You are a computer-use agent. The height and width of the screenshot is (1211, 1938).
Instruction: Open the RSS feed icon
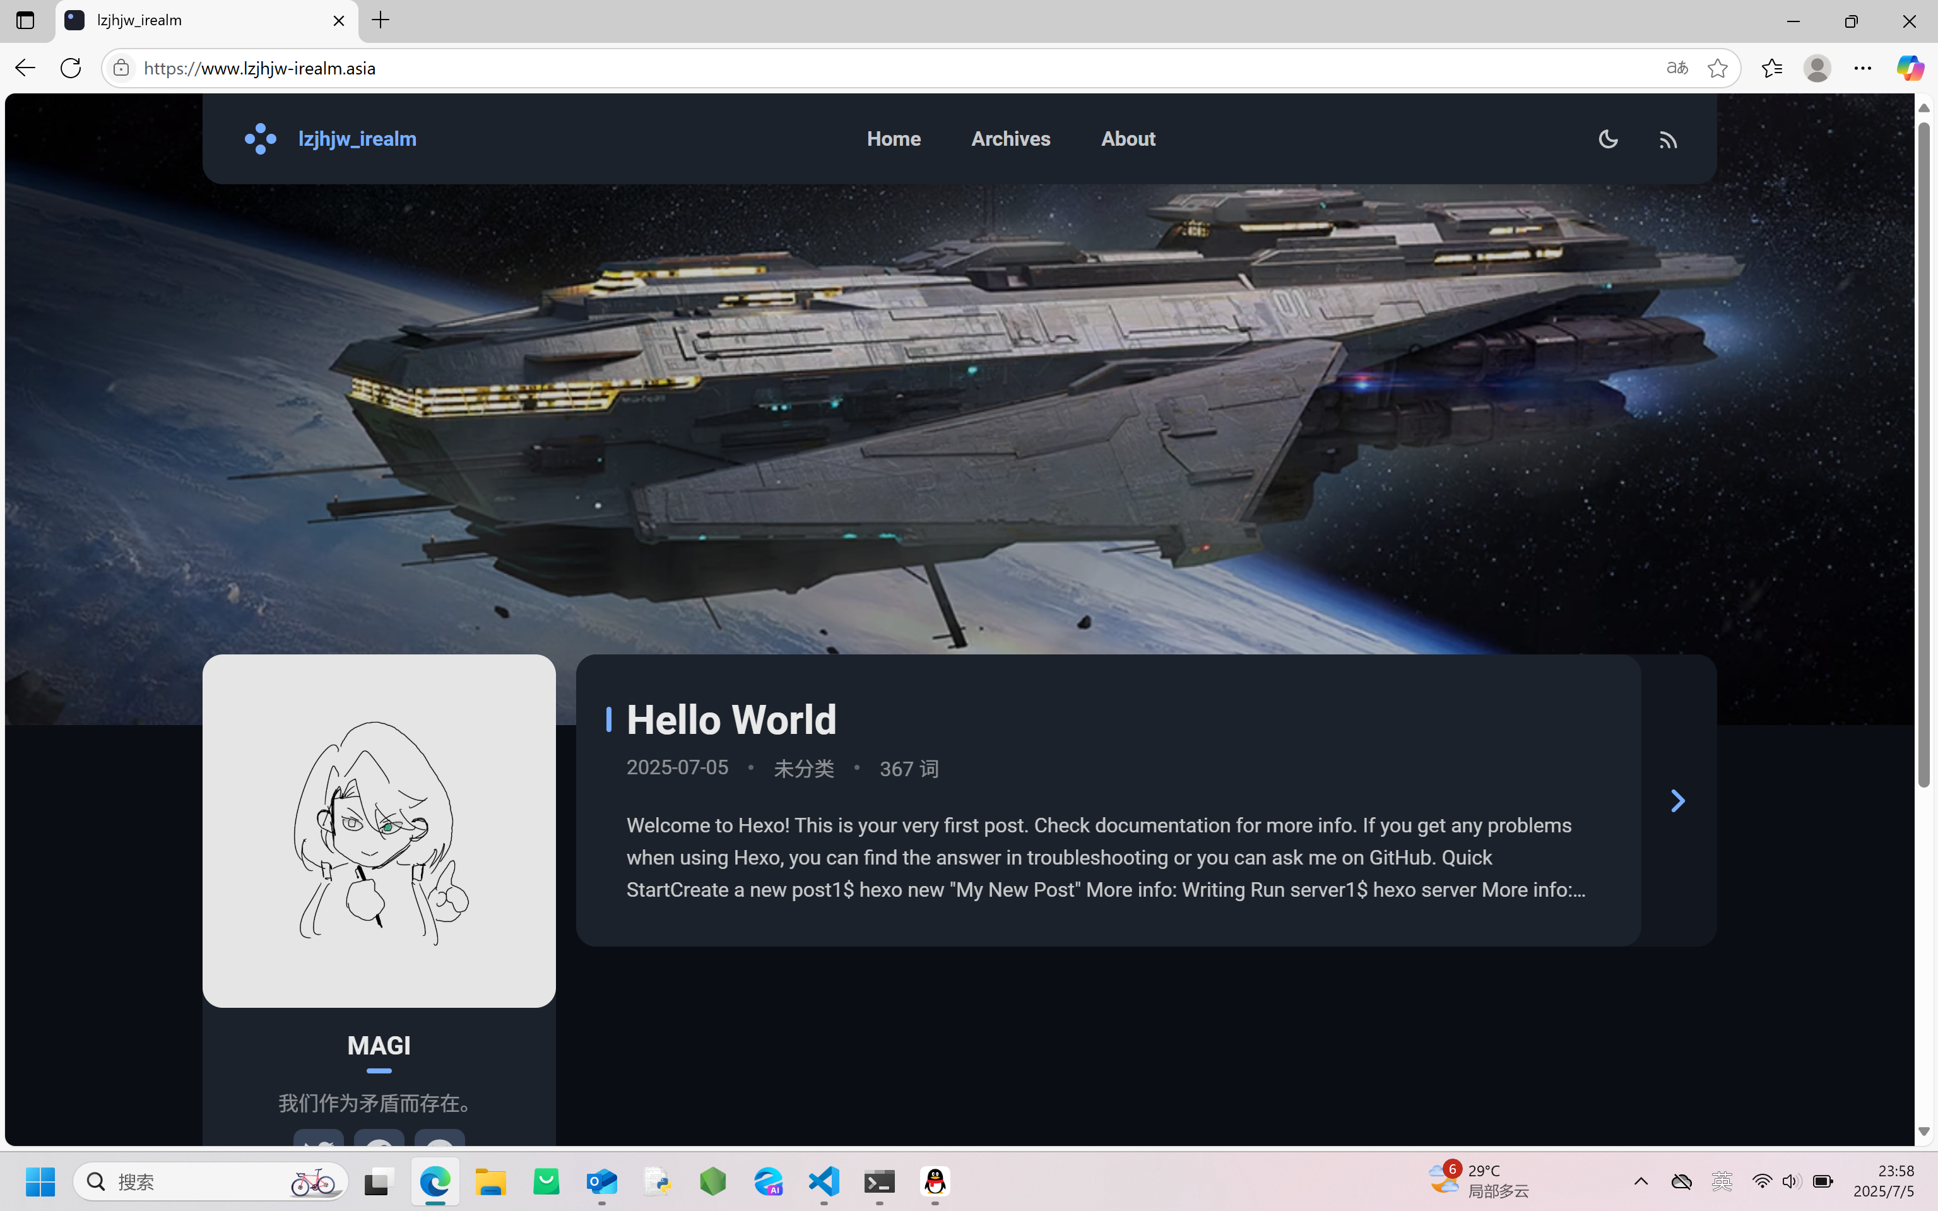click(x=1667, y=140)
